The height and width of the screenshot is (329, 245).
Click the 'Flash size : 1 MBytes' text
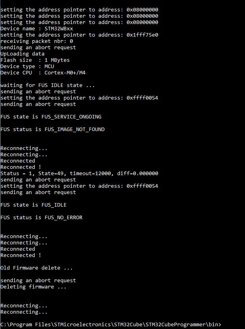coord(35,60)
